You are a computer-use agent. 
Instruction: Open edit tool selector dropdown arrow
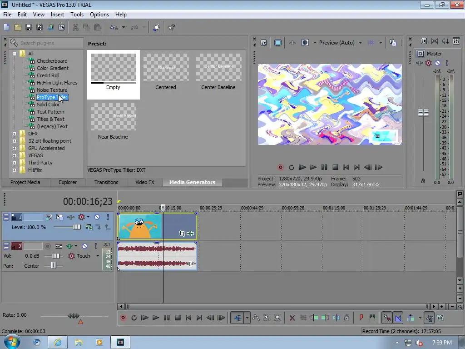[x=247, y=318]
